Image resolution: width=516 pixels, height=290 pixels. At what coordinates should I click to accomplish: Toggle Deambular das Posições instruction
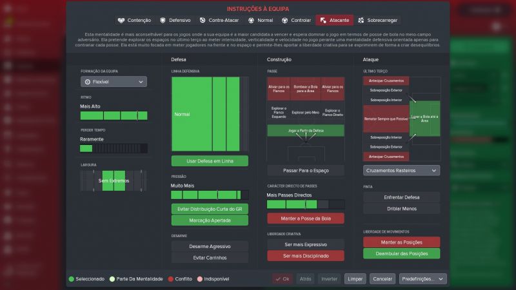(401, 253)
